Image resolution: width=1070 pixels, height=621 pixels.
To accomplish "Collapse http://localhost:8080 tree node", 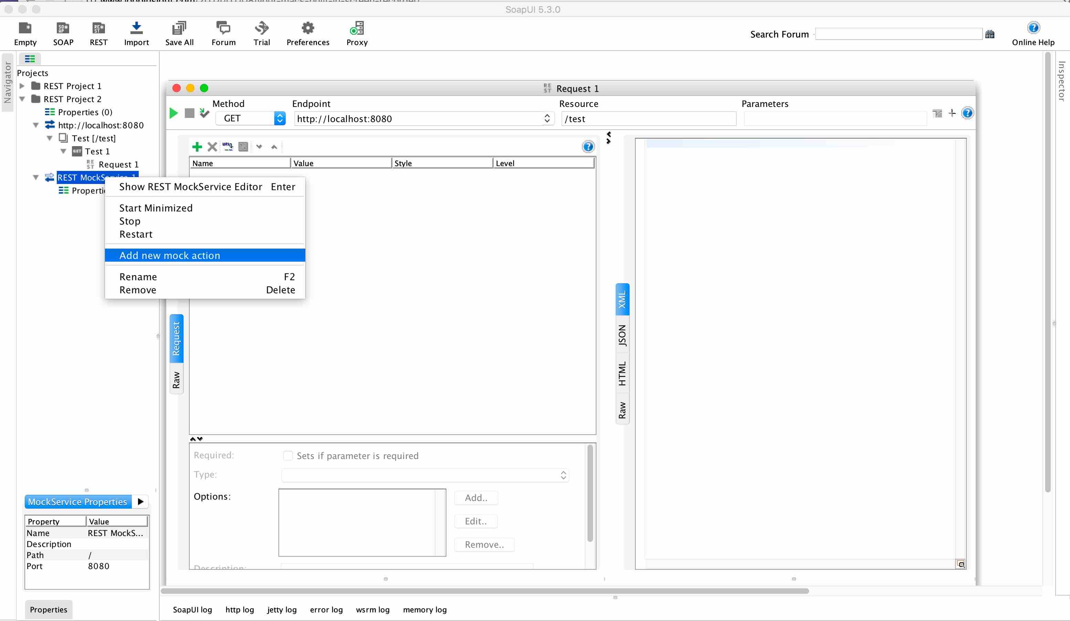I will (36, 125).
